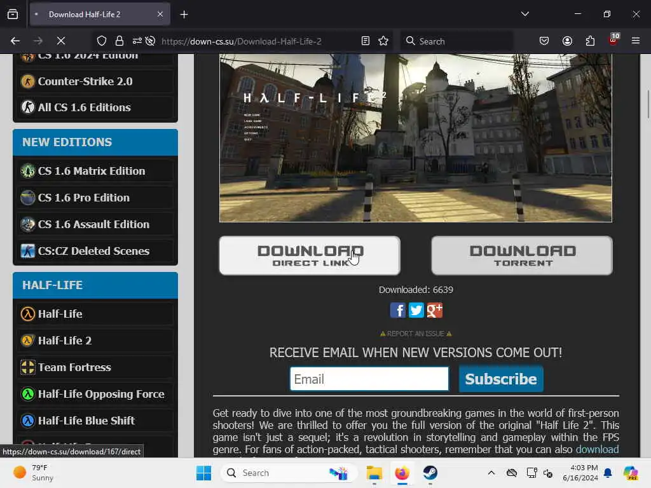Open CS:CZ Deleted Scenes entry
Viewport: 651px width, 488px height.
click(x=95, y=251)
